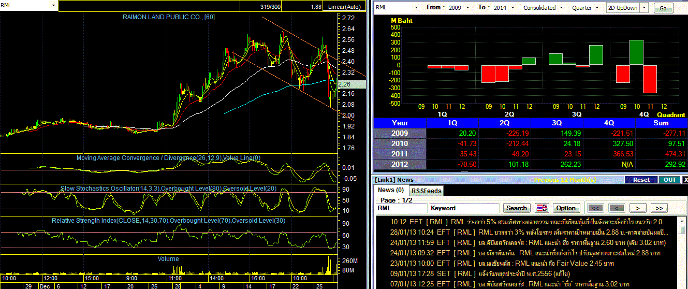This screenshot has width=688, height=289.
Task: Click the tall green 4Q 2010 bar
Action: (x=636, y=52)
